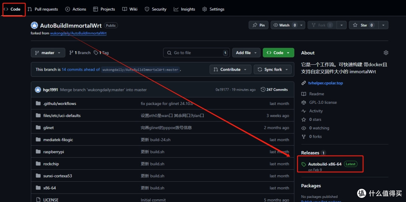
Task: Click the Watch button
Action: click(x=284, y=25)
